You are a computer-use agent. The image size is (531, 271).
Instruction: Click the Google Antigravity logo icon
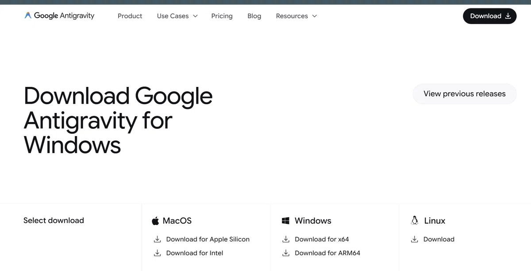[x=28, y=15]
